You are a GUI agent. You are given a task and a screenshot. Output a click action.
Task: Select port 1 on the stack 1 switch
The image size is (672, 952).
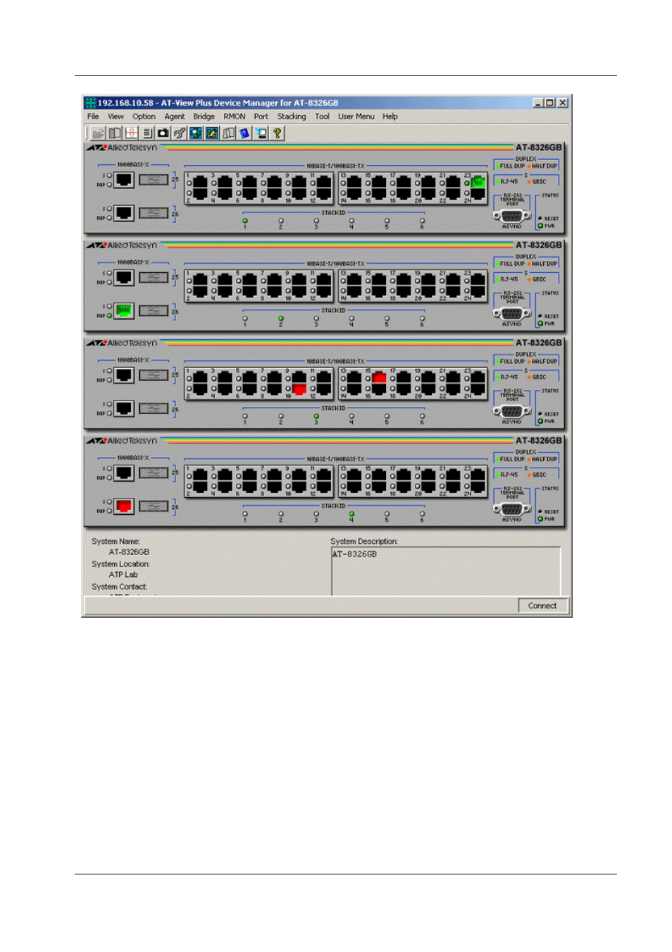tap(200, 183)
